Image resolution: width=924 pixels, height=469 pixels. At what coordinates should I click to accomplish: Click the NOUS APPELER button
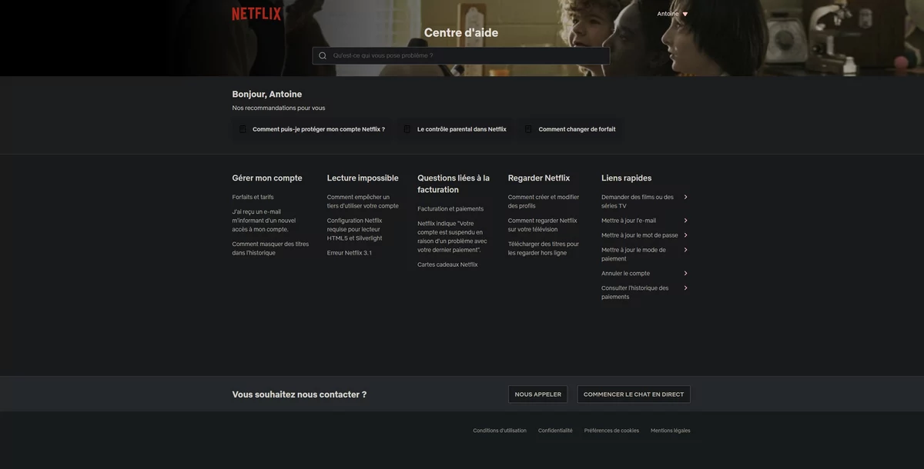click(x=538, y=394)
